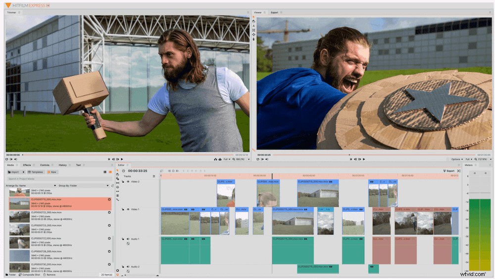Open the Import arrow dropdown

click(23, 172)
